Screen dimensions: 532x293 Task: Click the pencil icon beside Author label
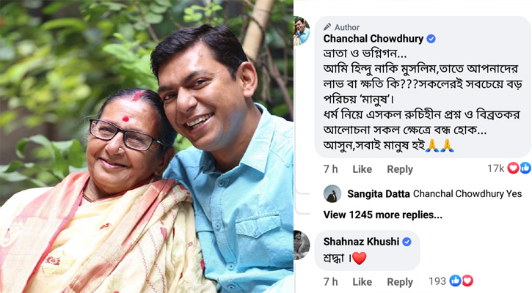(x=327, y=26)
